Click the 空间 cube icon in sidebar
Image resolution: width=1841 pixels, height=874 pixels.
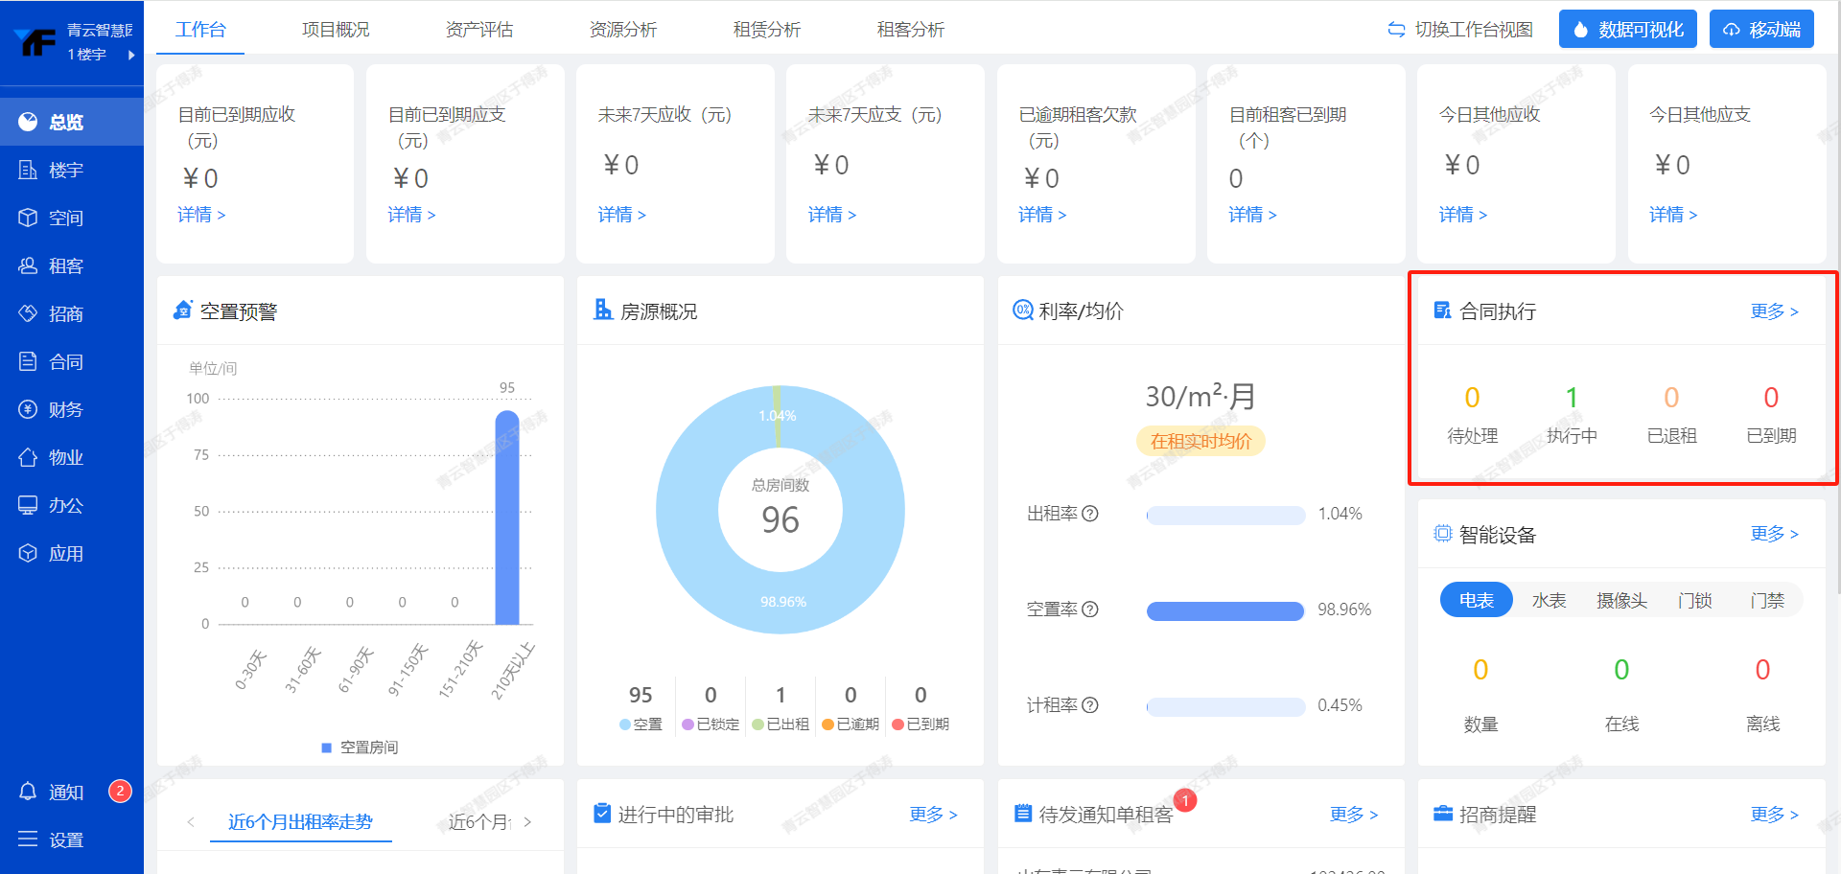[x=28, y=218]
